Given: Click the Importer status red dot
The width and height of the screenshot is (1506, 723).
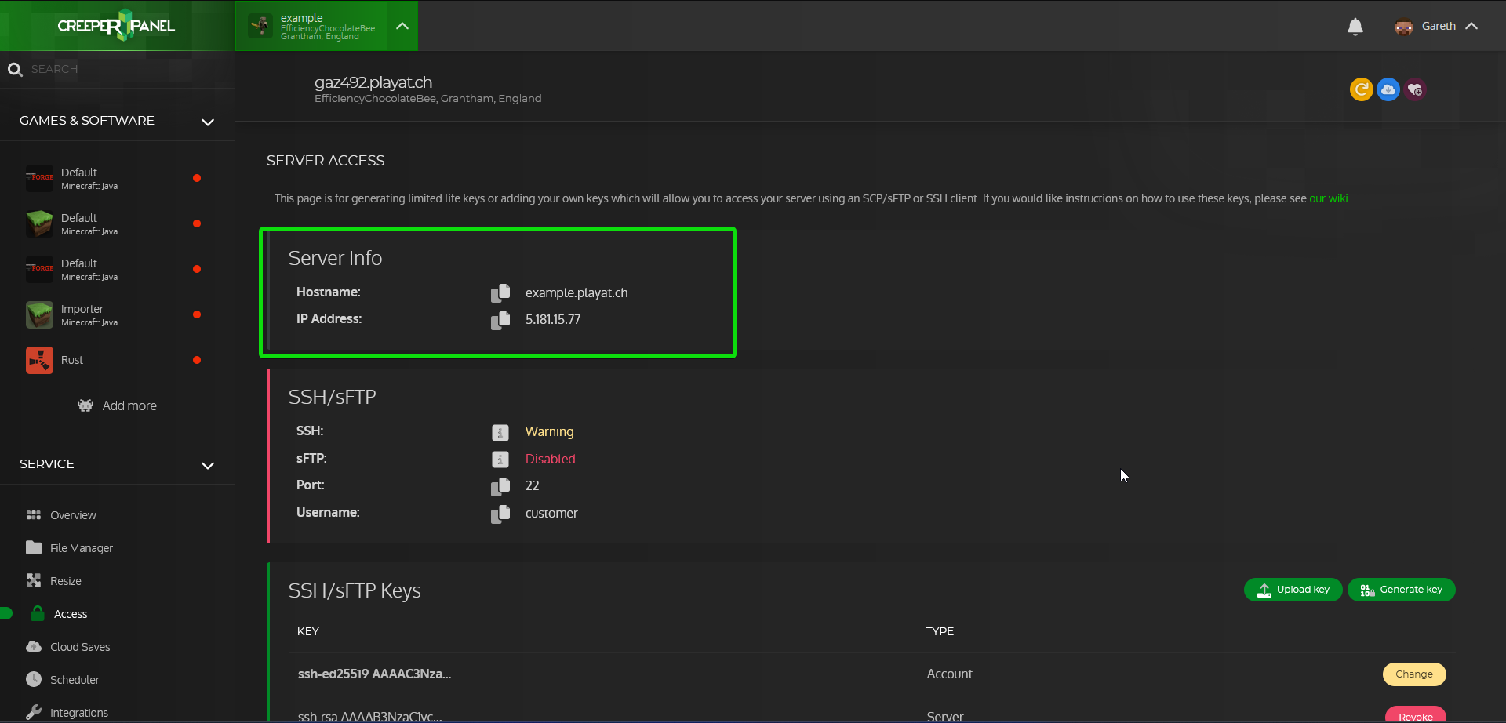Looking at the screenshot, I should [x=197, y=314].
